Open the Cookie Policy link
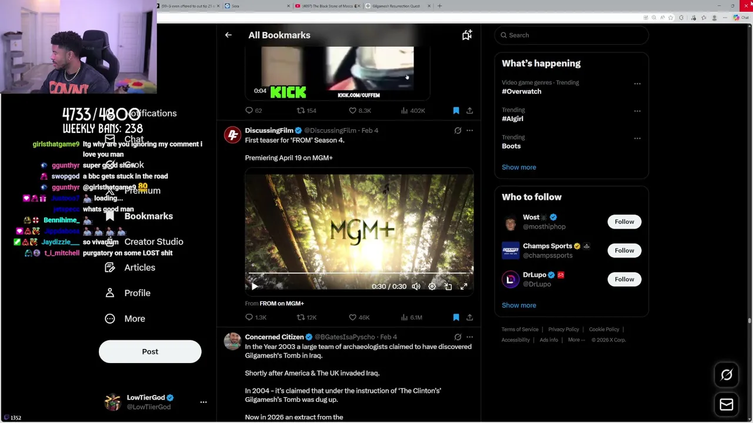 604,330
